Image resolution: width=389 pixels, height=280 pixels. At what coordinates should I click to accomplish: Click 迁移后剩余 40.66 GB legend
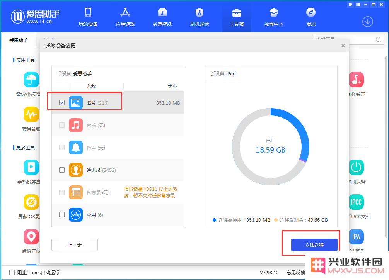[301, 220]
